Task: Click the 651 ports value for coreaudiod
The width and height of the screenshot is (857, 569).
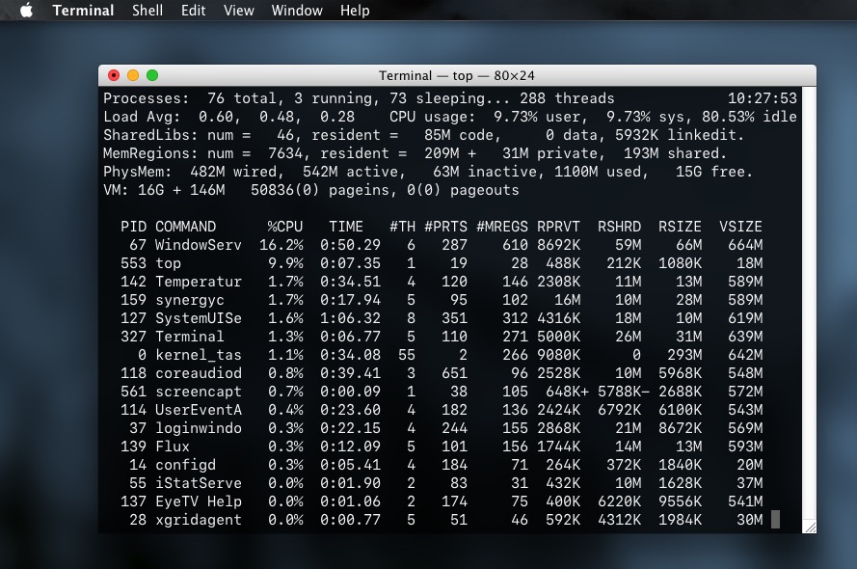Action: [454, 373]
